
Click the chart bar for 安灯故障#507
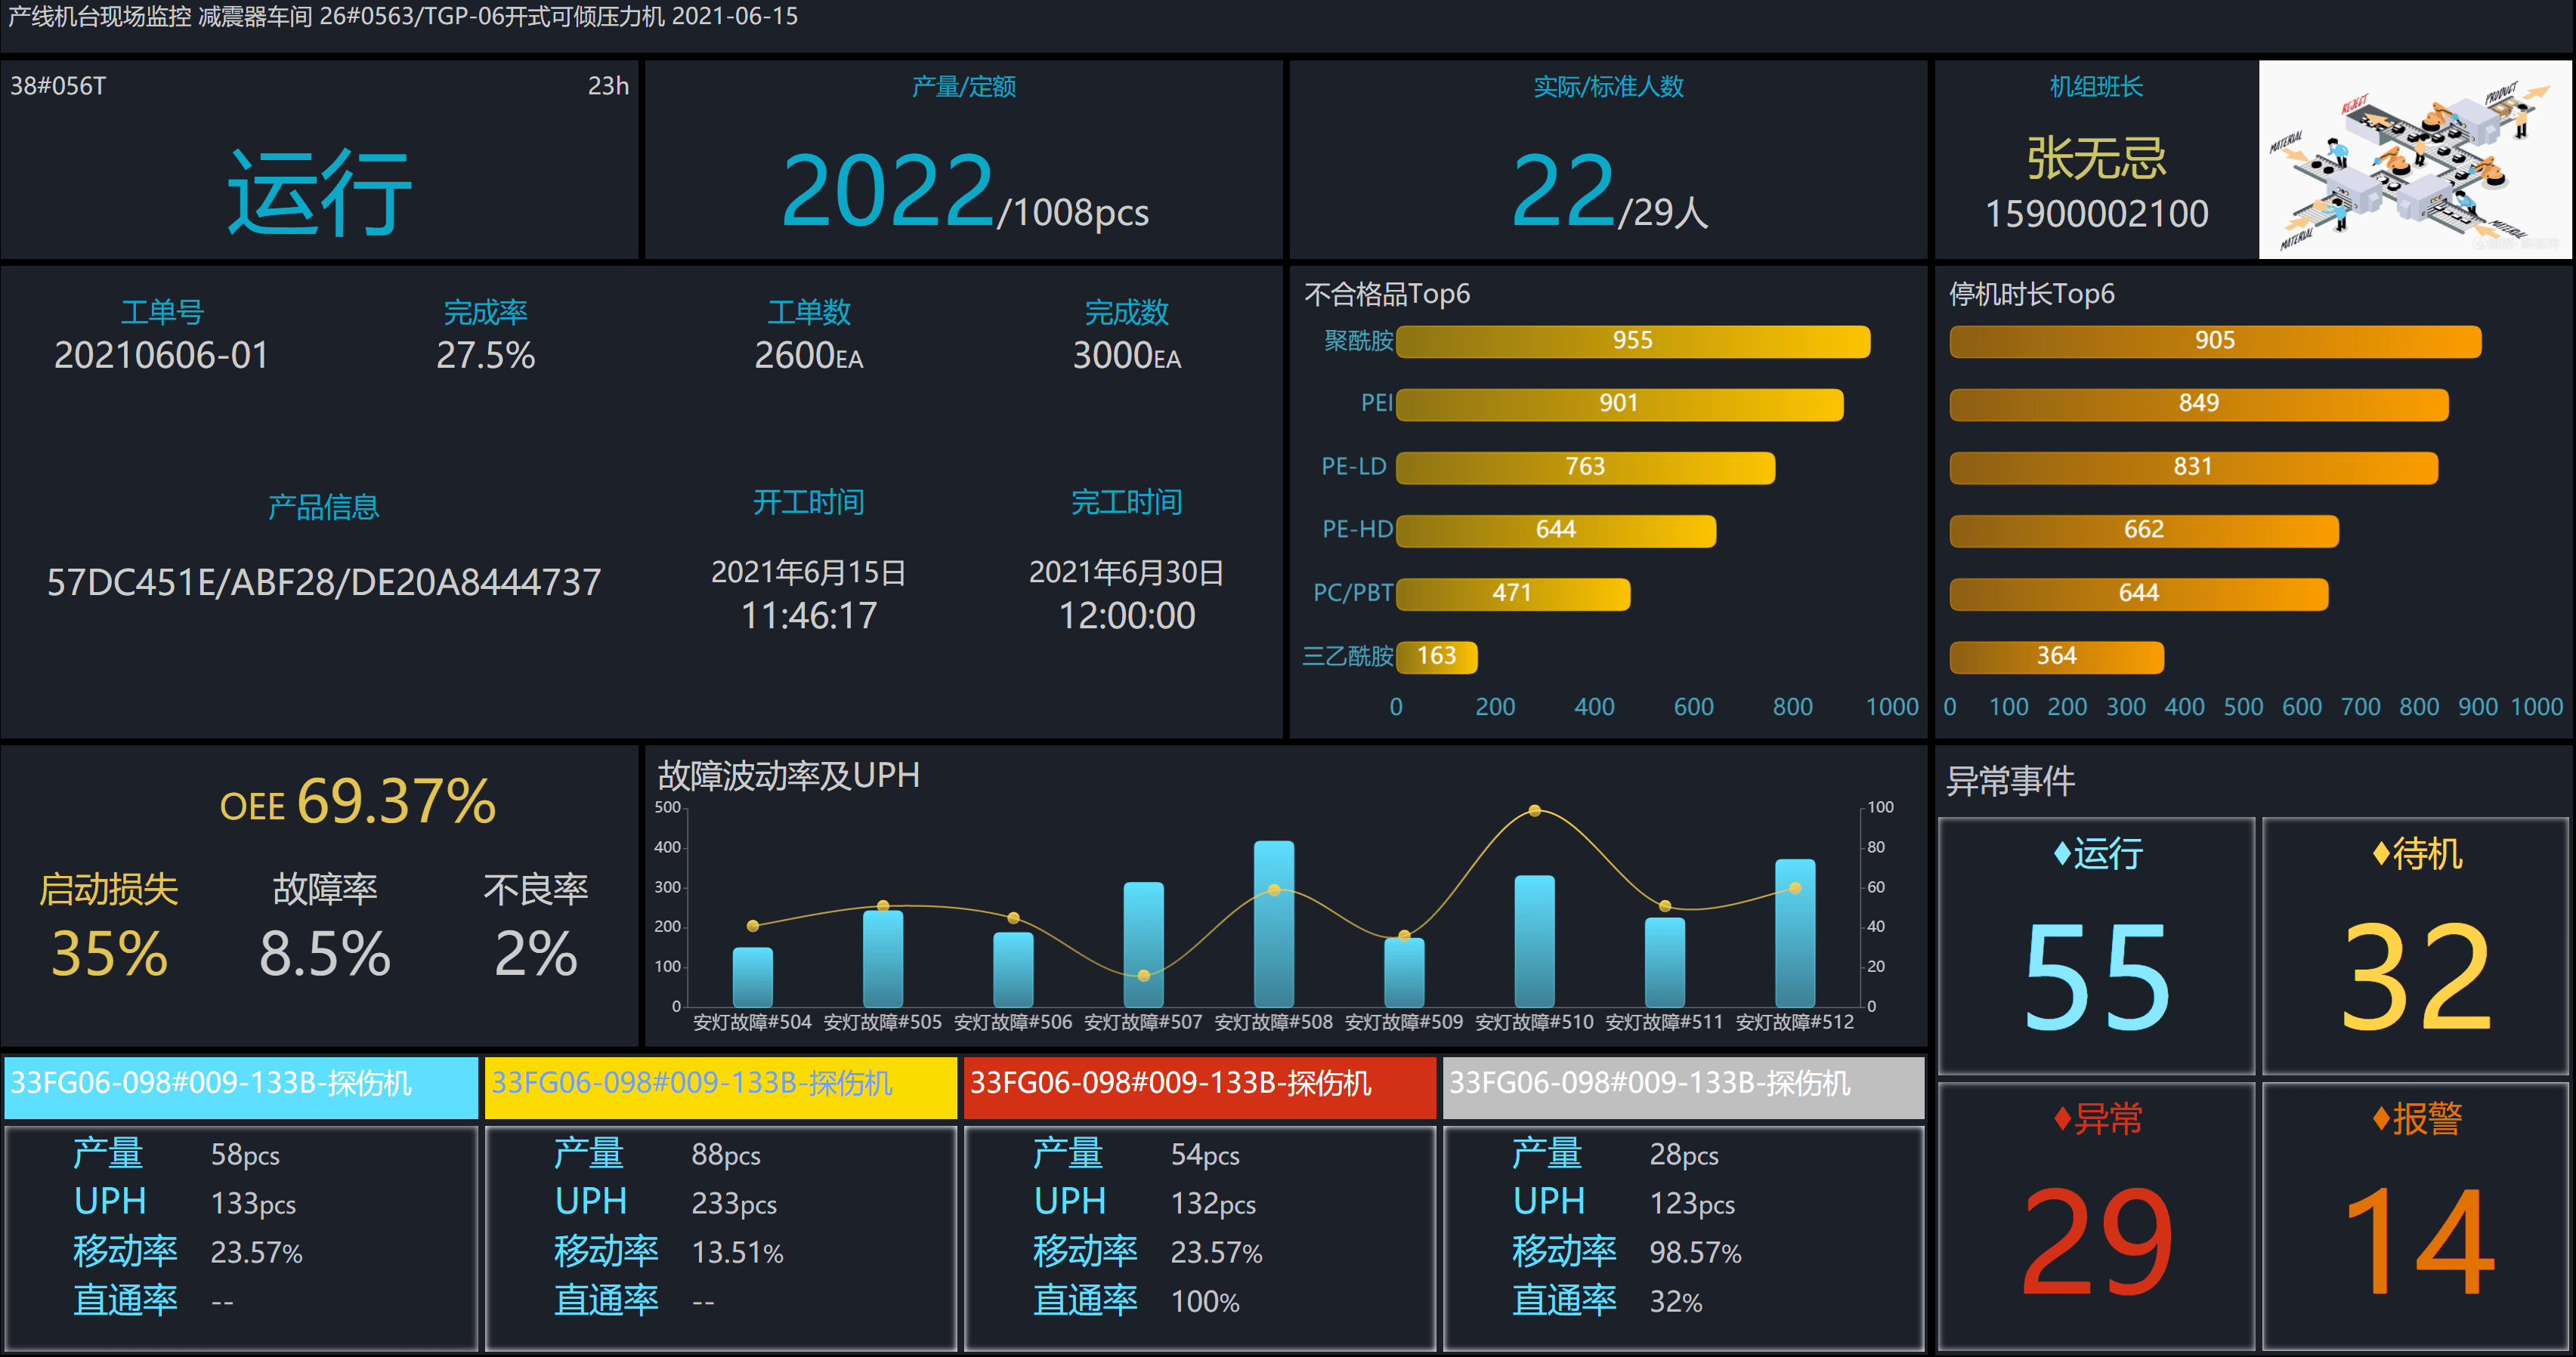(x=1143, y=943)
